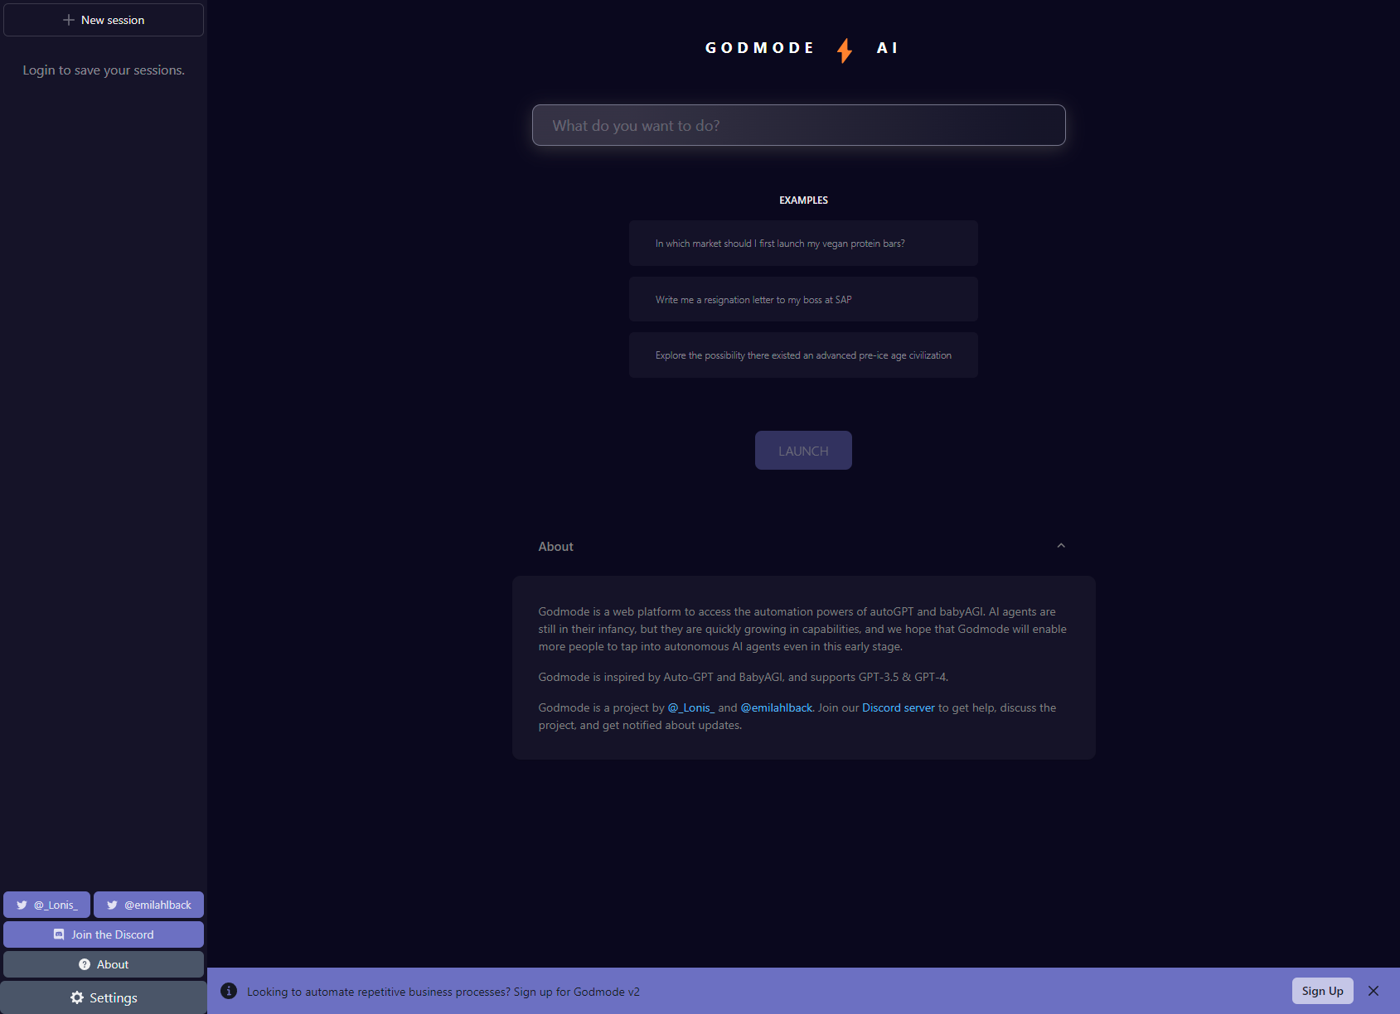Click the 'Godmode is inspired by Auto-GPT' line
The width and height of the screenshot is (1400, 1014).
coord(744,677)
